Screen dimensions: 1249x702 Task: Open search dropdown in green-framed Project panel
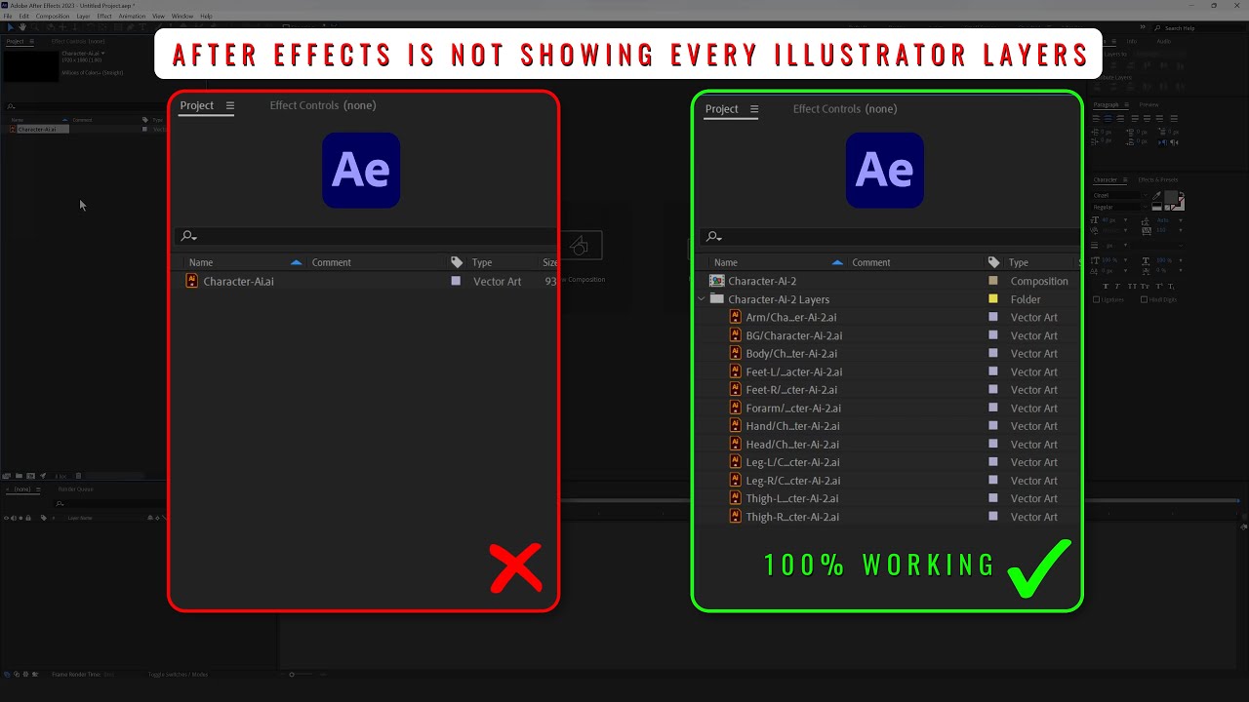pos(714,236)
